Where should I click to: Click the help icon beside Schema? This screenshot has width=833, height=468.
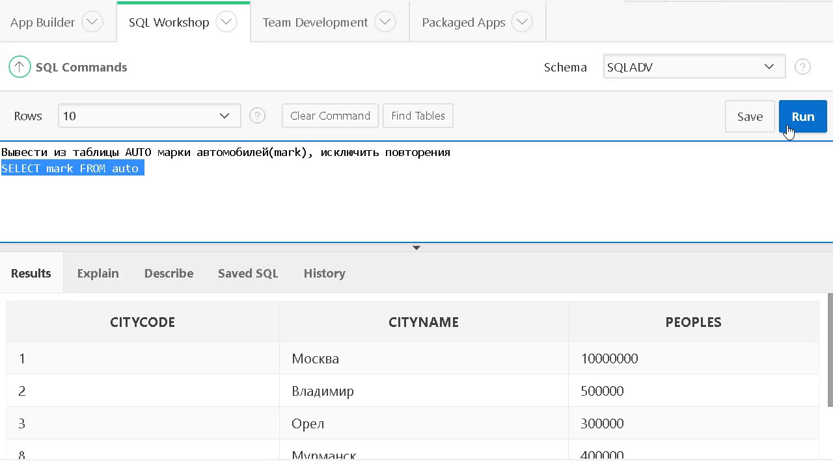(x=802, y=67)
